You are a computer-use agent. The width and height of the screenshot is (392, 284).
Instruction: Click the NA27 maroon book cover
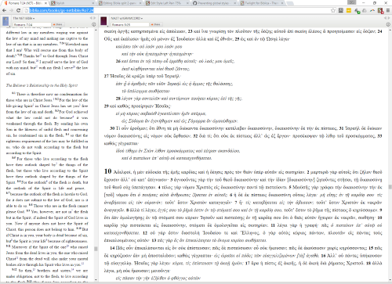[x=103, y=21]
